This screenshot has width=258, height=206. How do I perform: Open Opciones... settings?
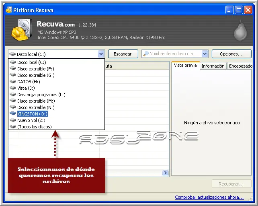click(231, 54)
